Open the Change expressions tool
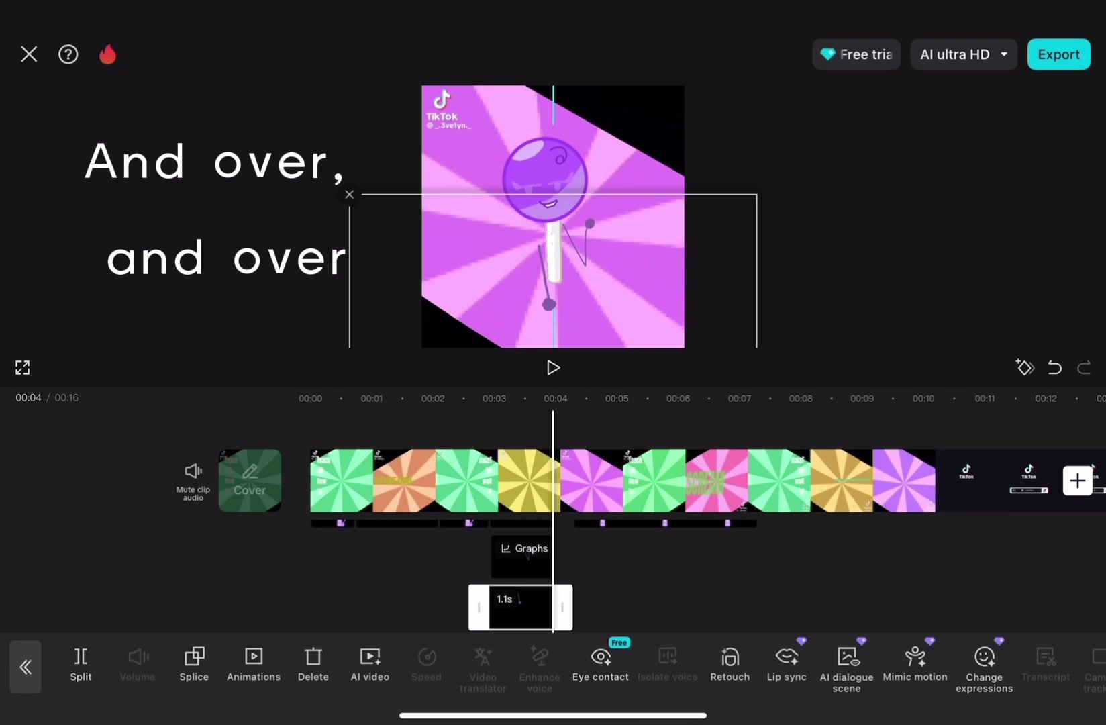This screenshot has height=725, width=1106. coord(985,669)
